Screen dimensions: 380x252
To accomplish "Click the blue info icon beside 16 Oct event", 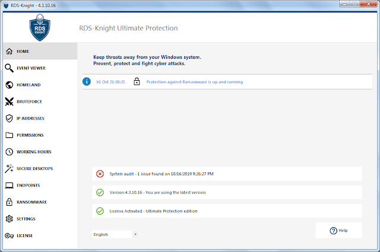I will [87, 81].
